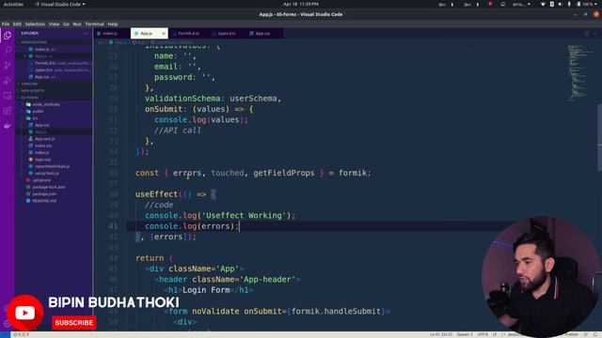Open the clock showing Apr 18
Screen dimensions: 602x338
click(x=301, y=4)
